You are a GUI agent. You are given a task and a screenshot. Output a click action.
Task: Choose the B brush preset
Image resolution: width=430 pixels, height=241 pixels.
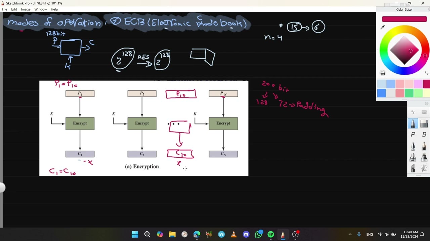pyautogui.click(x=424, y=135)
